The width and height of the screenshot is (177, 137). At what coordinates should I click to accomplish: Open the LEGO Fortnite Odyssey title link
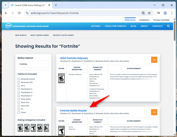pyautogui.click(x=74, y=58)
